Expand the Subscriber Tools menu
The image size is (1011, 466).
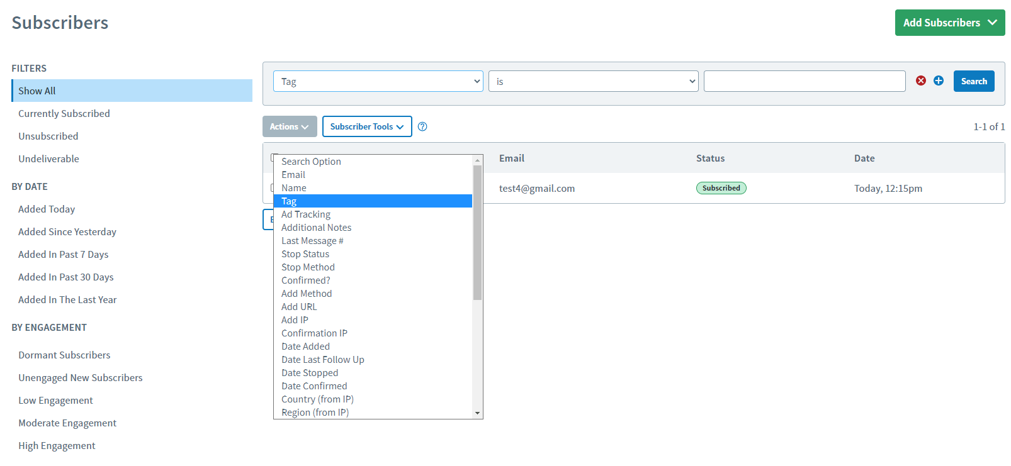367,126
